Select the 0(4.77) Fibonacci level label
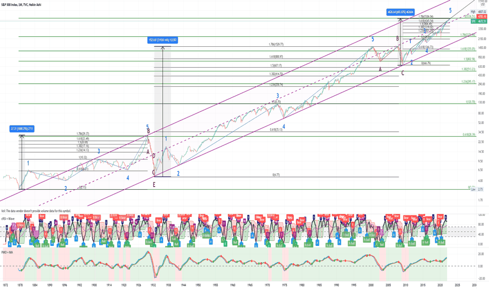 pyautogui.click(x=276, y=174)
